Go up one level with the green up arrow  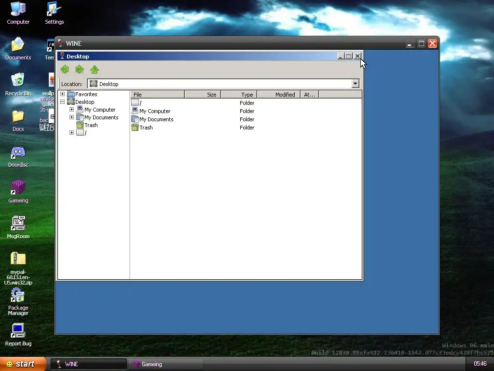click(95, 69)
